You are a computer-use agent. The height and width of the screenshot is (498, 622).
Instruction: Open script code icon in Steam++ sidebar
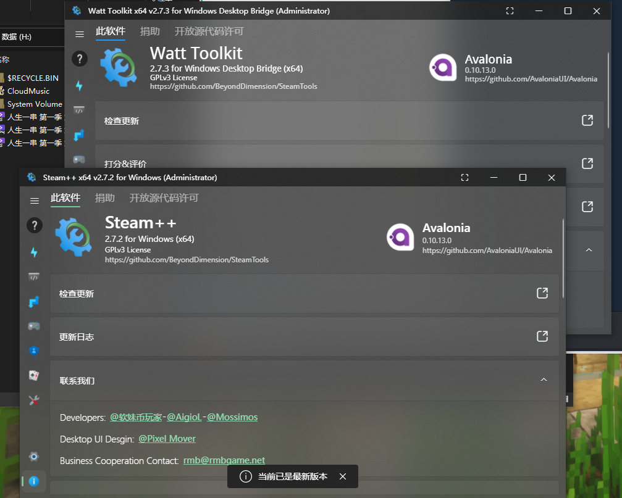tap(34, 276)
